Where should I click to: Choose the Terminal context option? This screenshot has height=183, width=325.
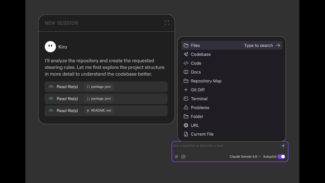point(199,99)
